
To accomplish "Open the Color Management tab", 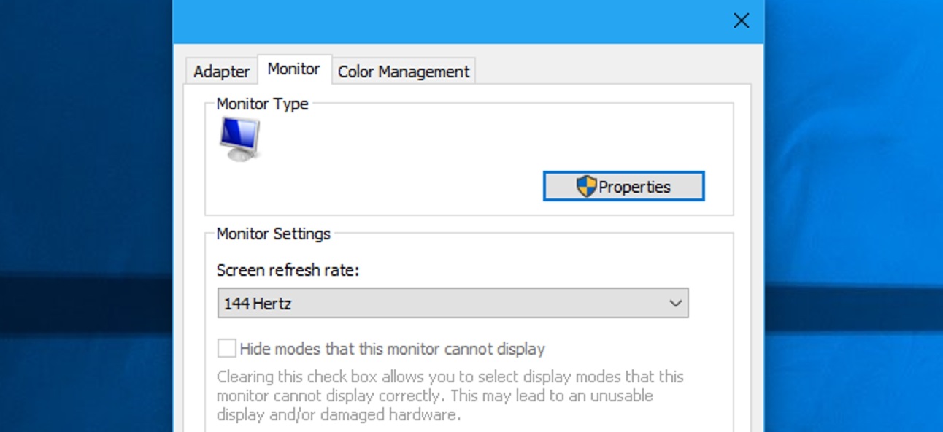I will [x=404, y=71].
